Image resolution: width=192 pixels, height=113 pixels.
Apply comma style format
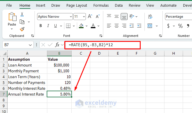188,26
